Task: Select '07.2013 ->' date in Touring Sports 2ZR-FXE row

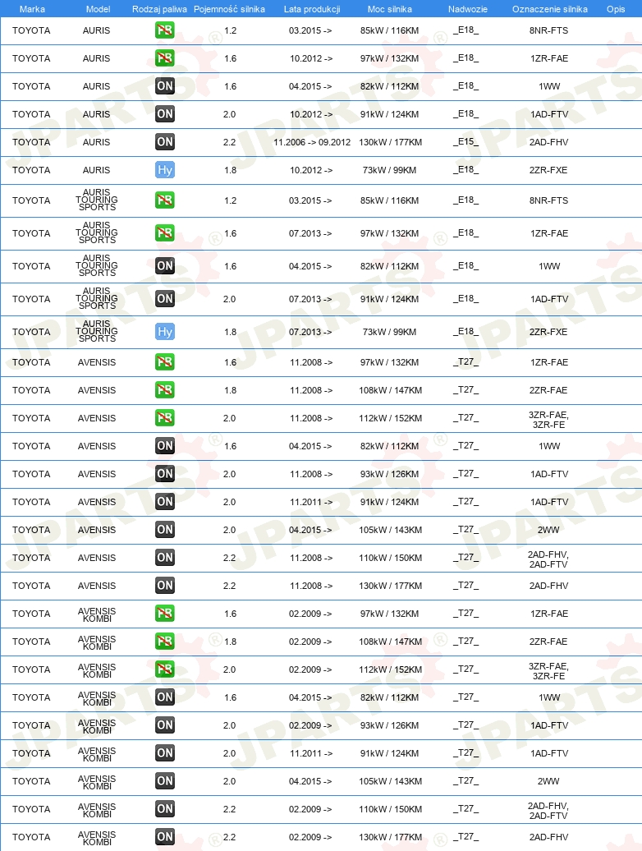Action: 310,332
